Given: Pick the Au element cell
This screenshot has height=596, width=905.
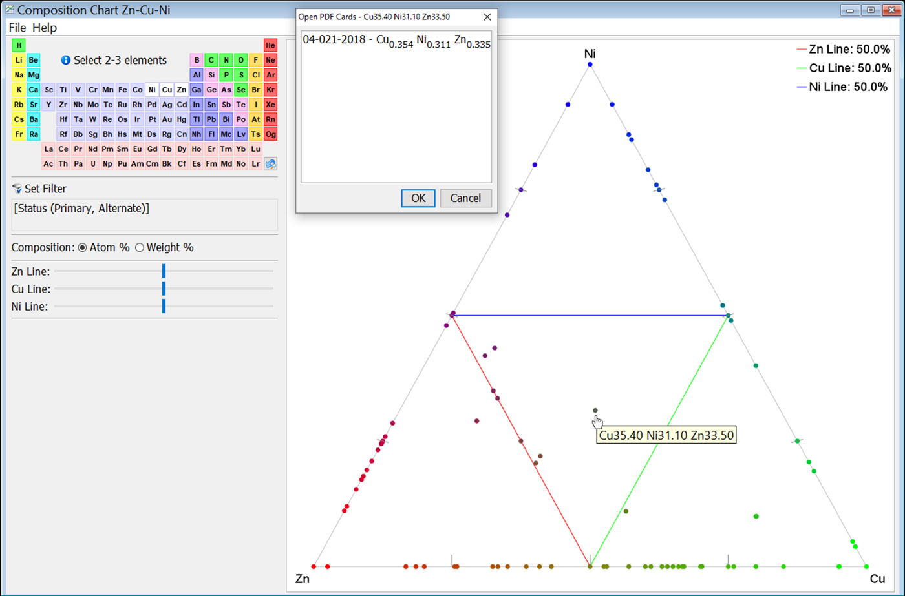Looking at the screenshot, I should click(167, 119).
